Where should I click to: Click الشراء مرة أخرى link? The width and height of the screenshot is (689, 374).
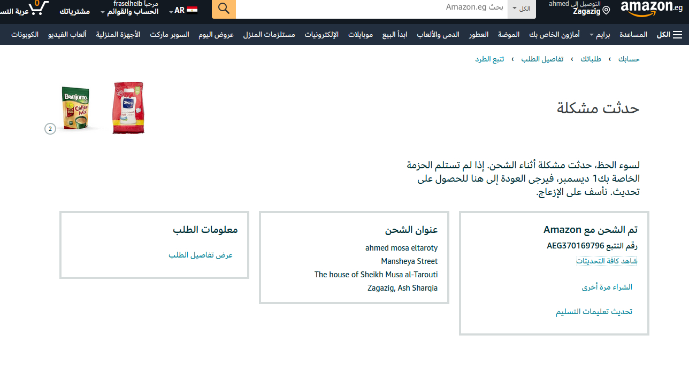pos(607,287)
